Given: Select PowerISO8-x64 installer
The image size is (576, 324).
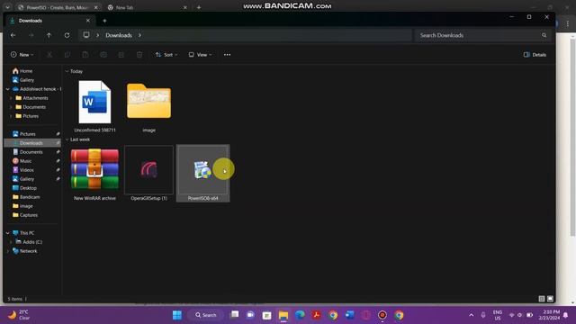Looking at the screenshot, I should click(202, 174).
